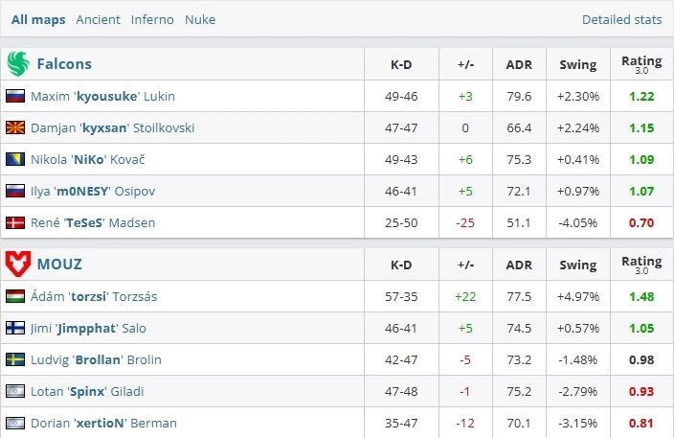This screenshot has width=674, height=438.
Task: Select the Nuke map tab
Action: pyautogui.click(x=200, y=19)
